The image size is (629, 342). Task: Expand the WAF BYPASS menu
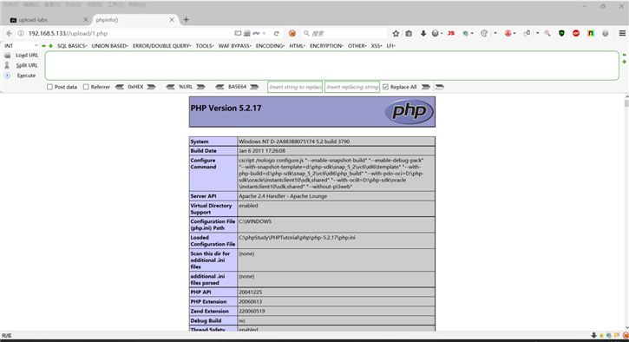point(234,46)
